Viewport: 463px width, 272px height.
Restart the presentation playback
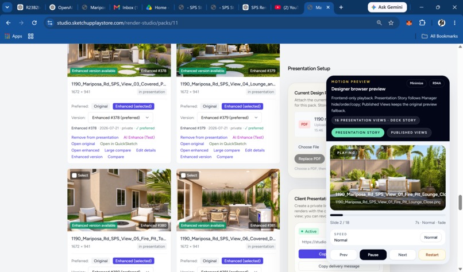432,255
